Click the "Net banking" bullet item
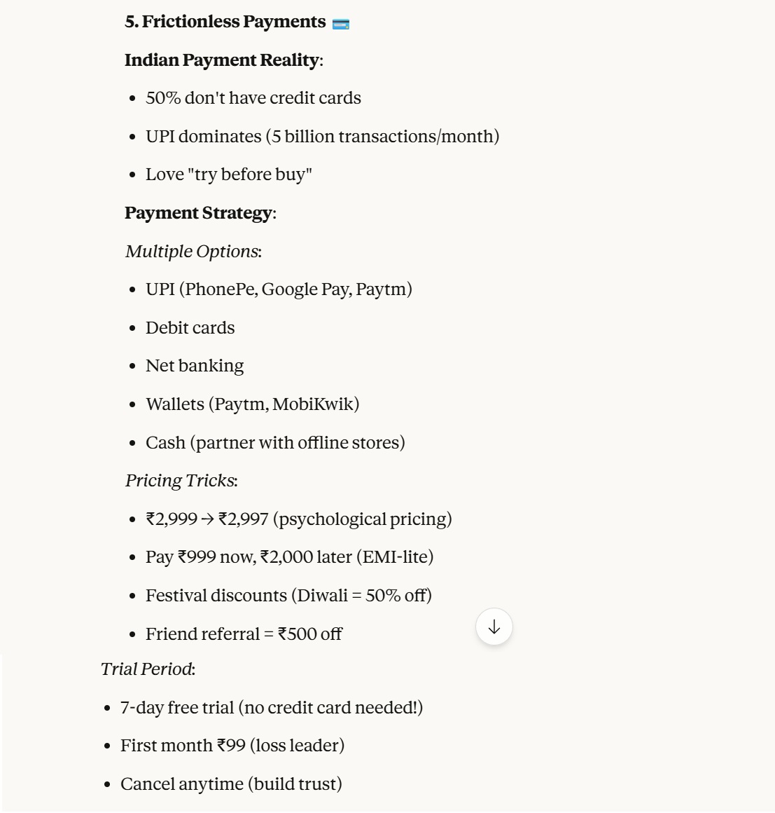 pos(195,366)
